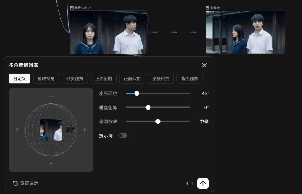Click the lightning credit icon at bottom right
302x194 pixels.
coord(188,183)
